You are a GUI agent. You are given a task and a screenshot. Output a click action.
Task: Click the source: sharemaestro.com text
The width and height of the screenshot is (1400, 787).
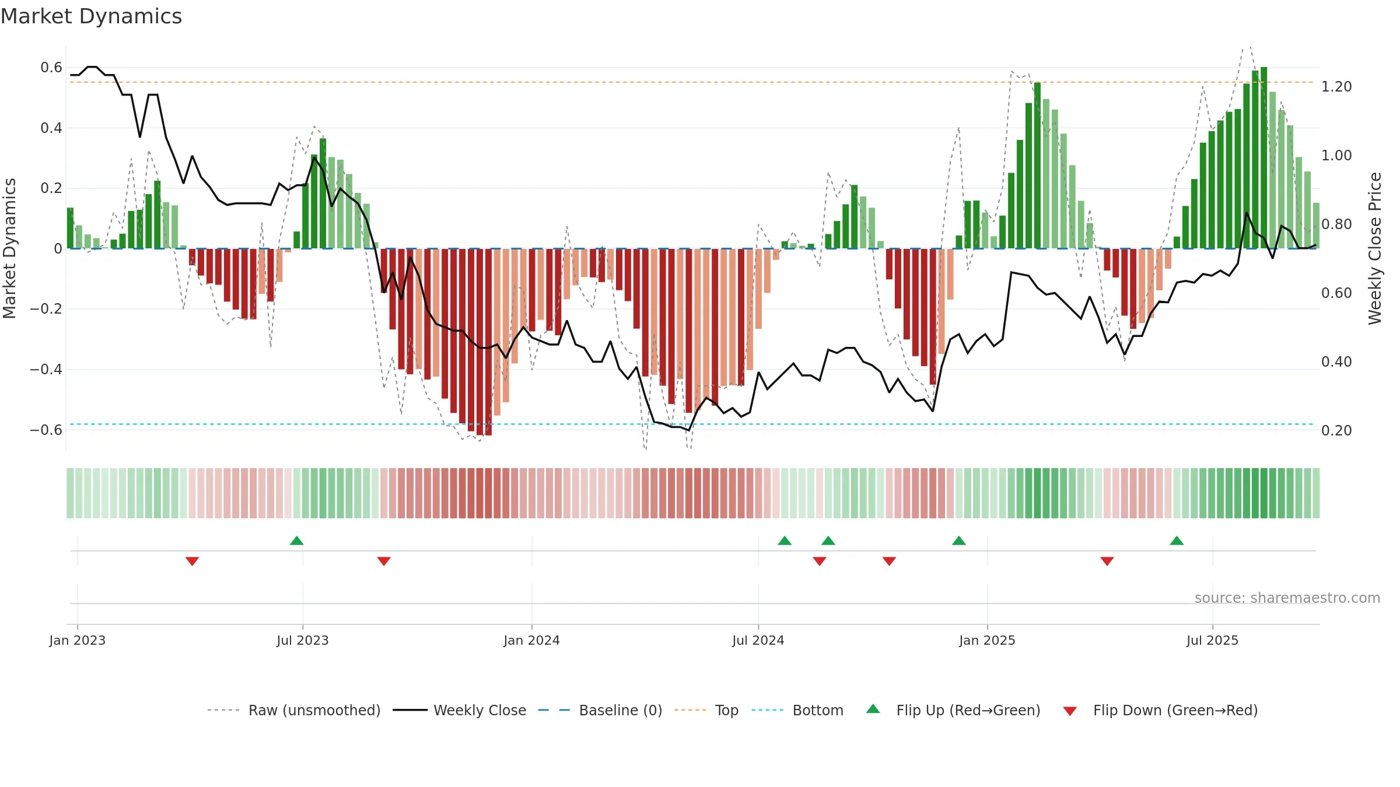click(1287, 598)
